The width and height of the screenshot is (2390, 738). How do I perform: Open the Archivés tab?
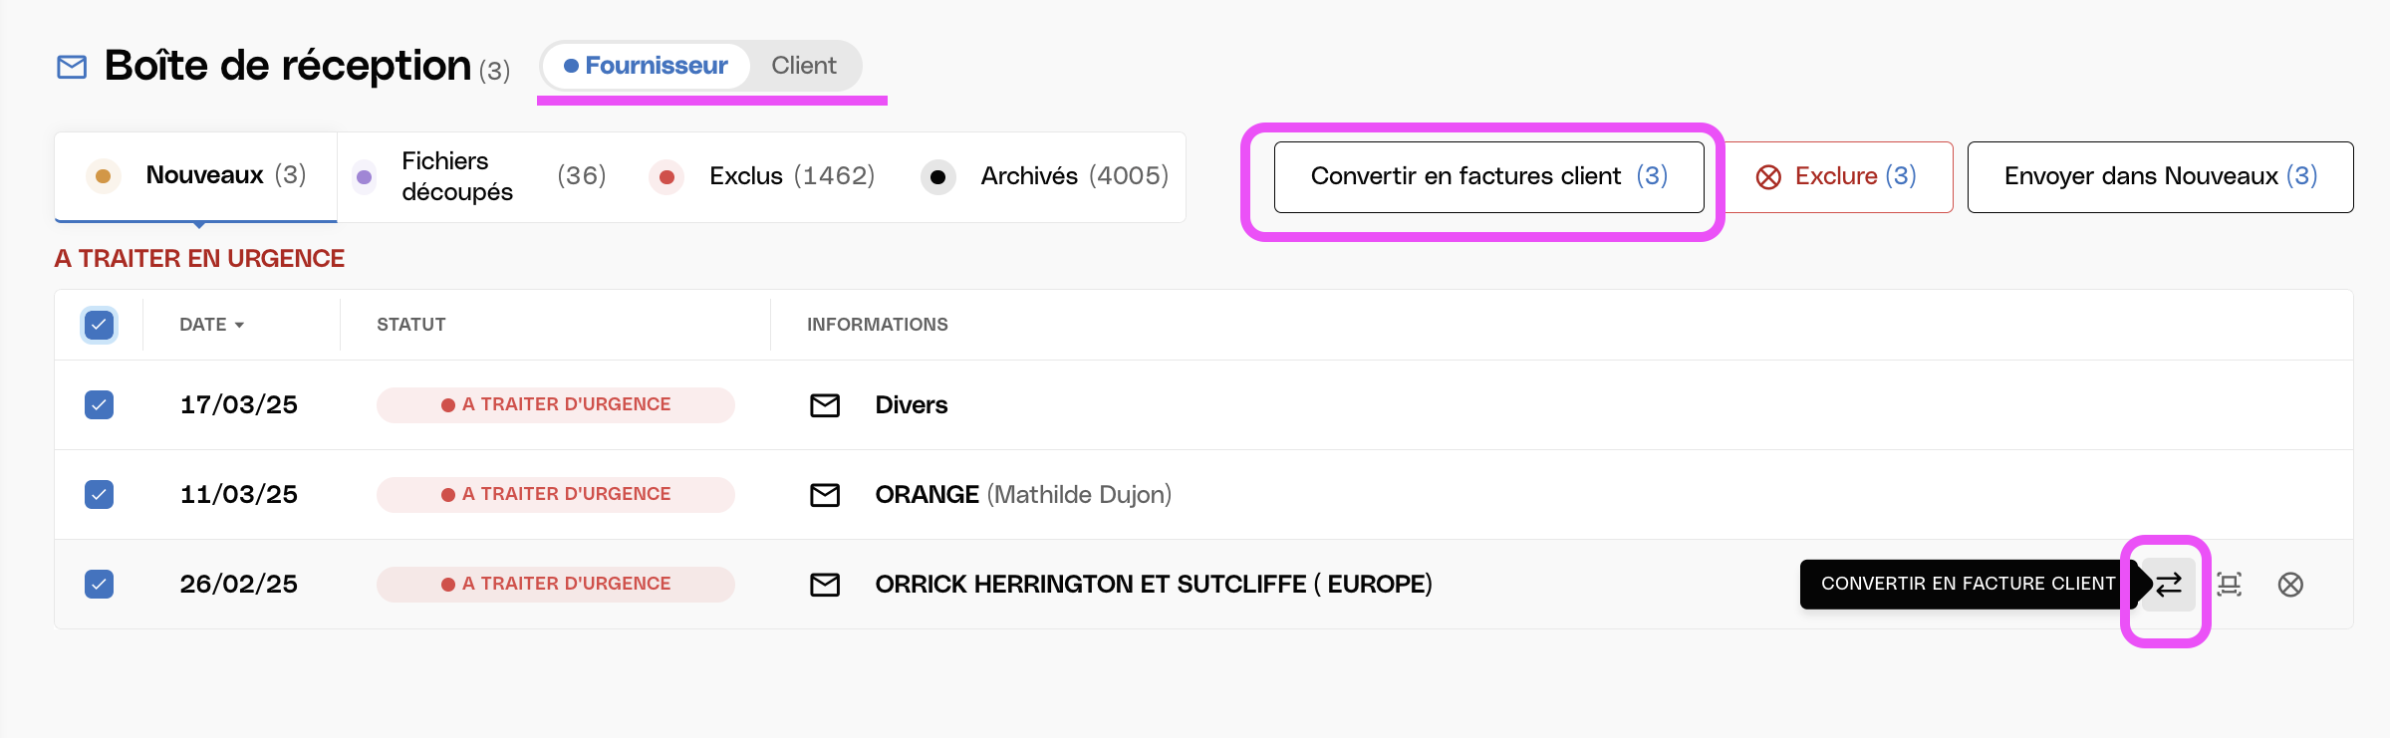1044,176
